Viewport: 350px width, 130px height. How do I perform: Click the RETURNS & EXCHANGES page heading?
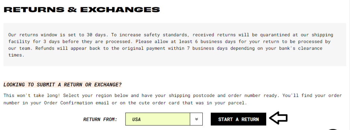click(x=82, y=10)
